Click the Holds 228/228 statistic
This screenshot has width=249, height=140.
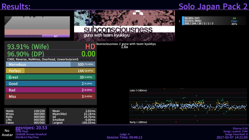tap(25, 111)
